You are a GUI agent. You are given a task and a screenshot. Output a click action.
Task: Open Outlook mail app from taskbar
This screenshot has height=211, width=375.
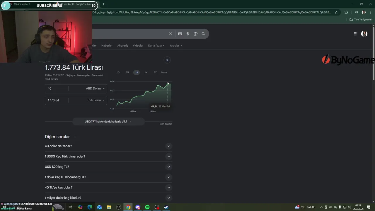click(x=99, y=207)
